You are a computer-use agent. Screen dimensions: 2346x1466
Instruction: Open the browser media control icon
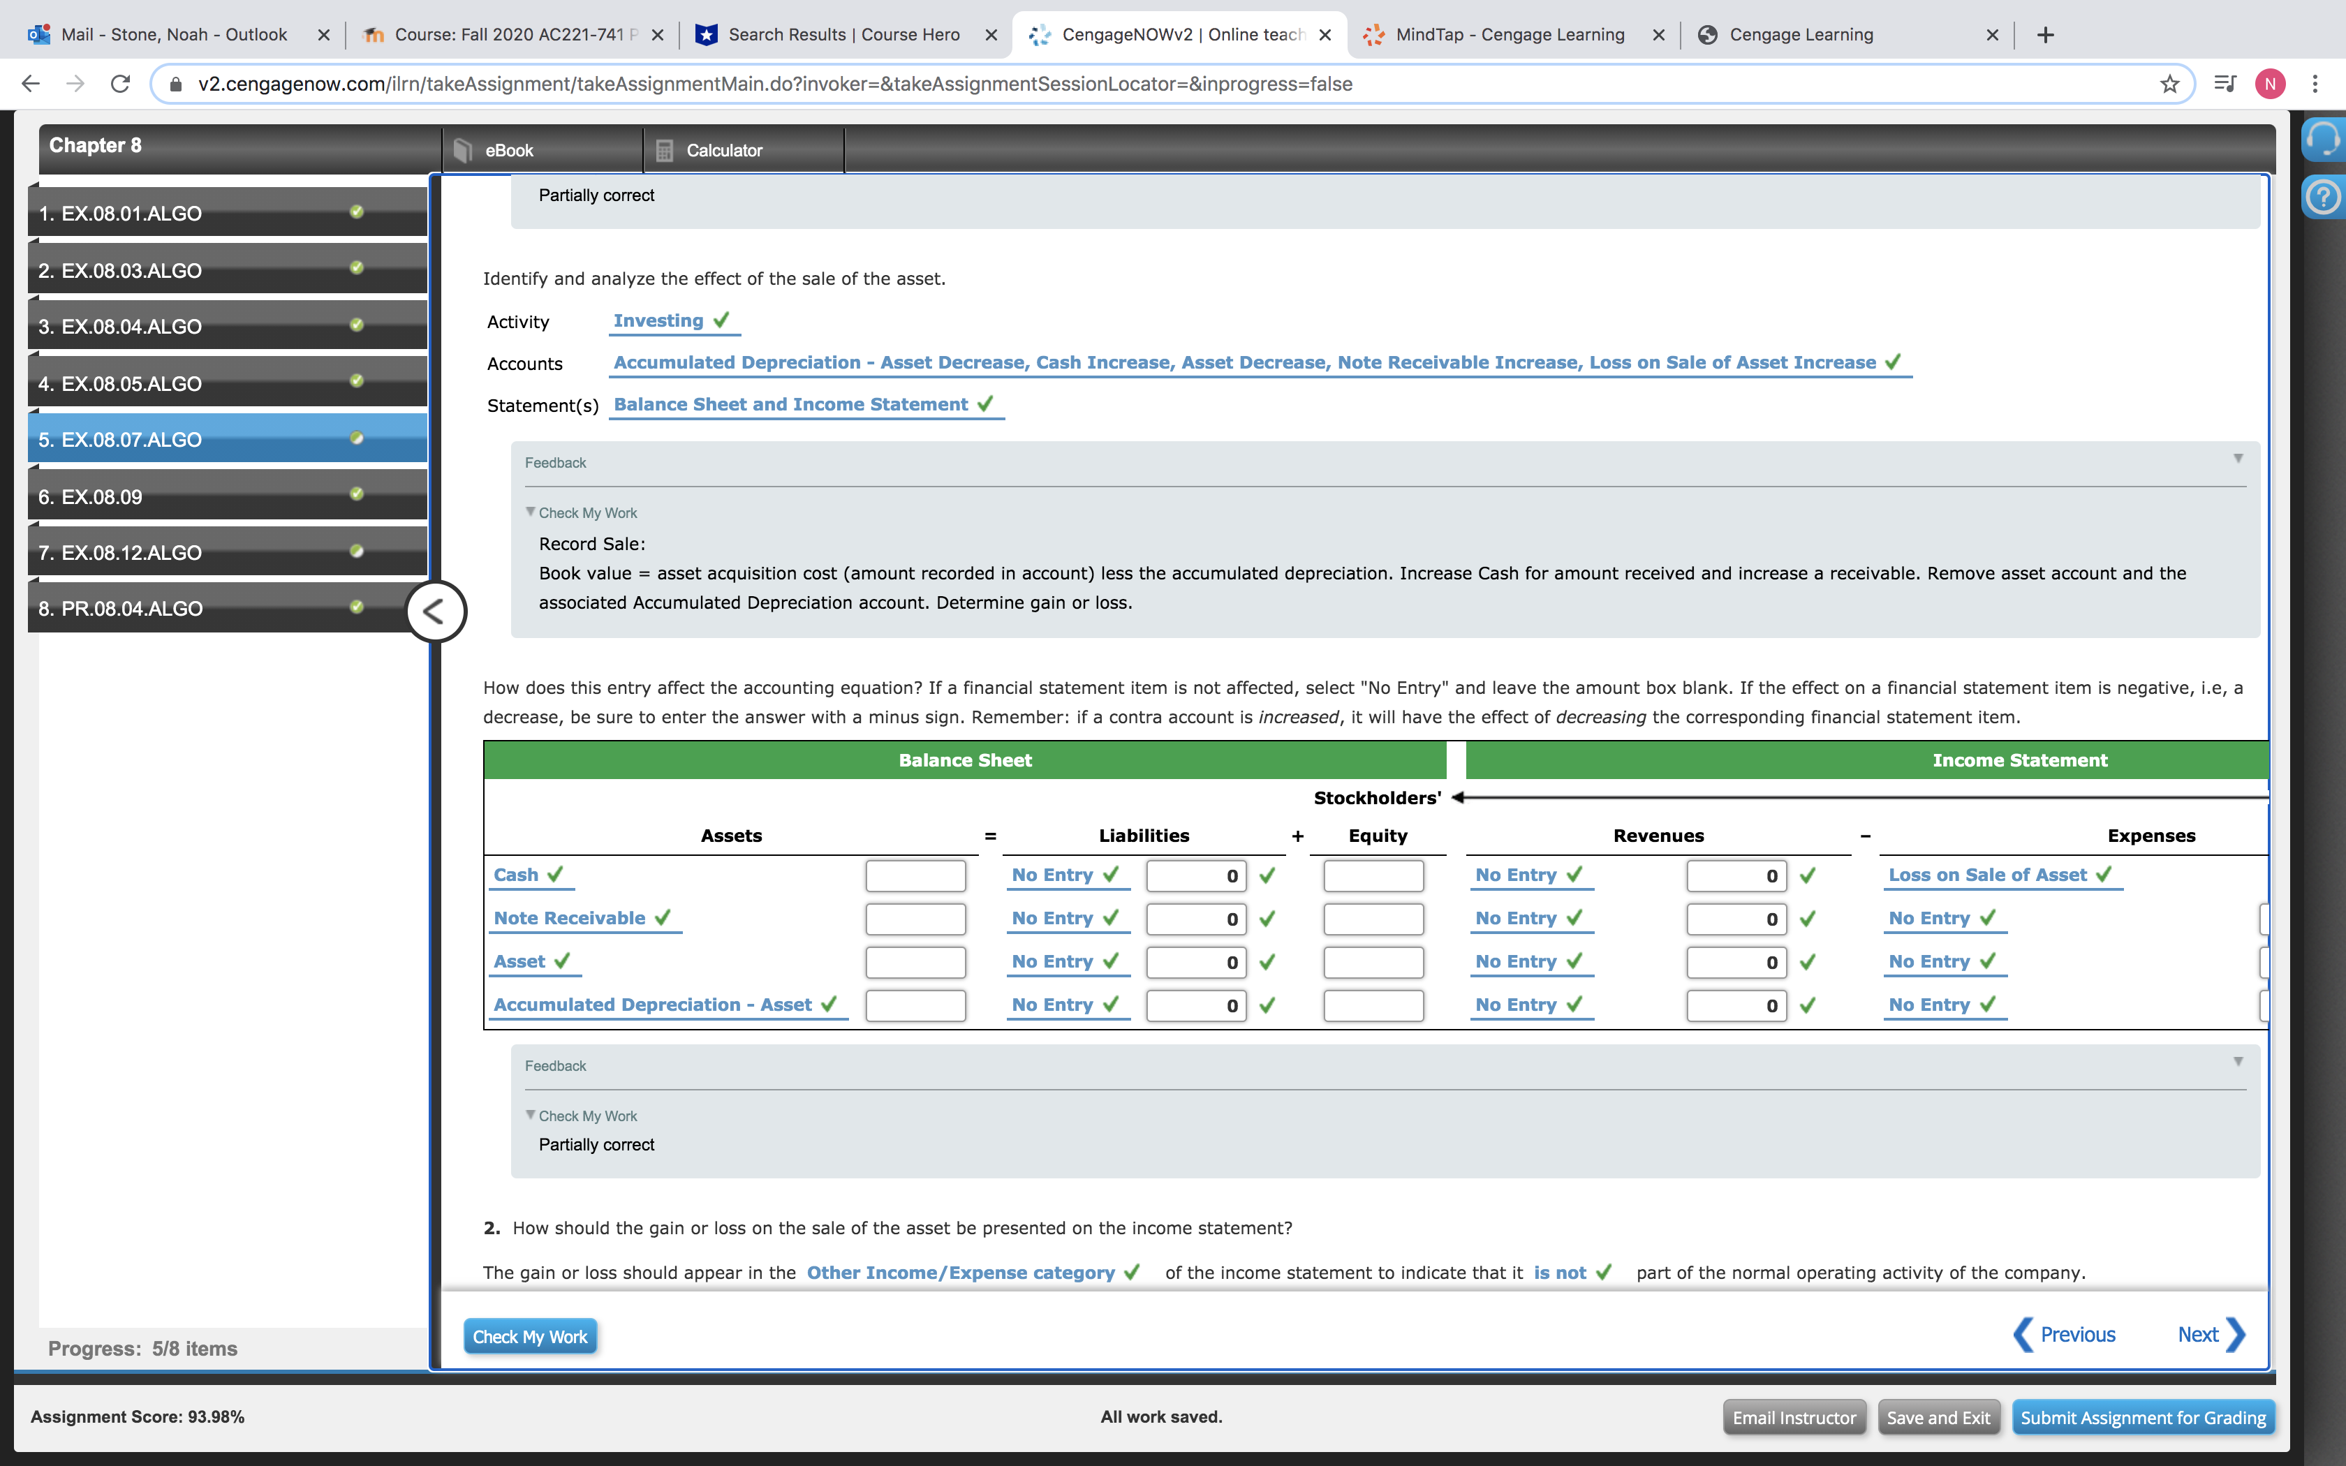[x=2225, y=84]
